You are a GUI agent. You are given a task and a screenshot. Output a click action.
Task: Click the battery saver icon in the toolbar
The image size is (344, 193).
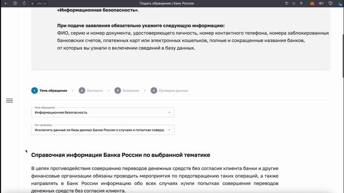point(321,3)
